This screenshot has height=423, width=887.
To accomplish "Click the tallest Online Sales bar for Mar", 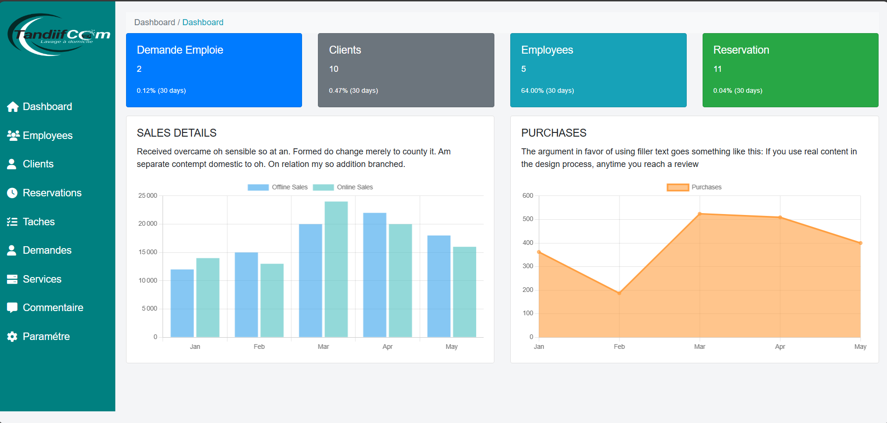I will click(336, 269).
